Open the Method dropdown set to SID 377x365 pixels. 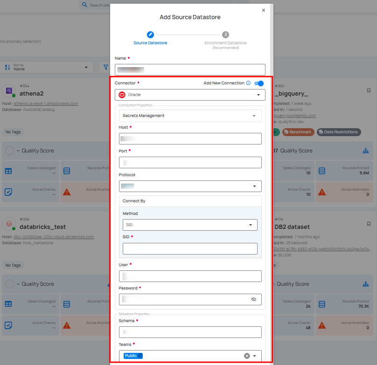tap(190, 225)
